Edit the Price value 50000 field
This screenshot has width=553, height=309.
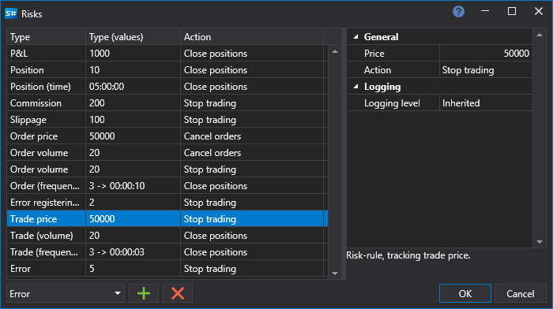click(x=486, y=54)
